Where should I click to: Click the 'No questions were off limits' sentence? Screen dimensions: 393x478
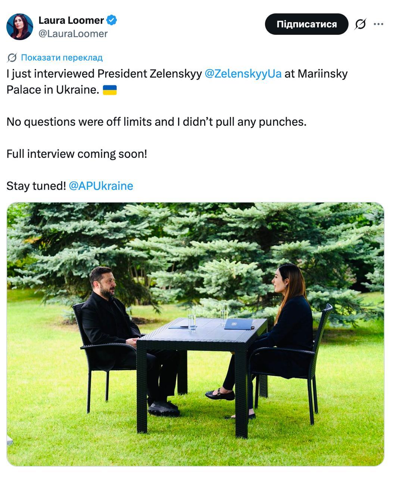(x=156, y=122)
